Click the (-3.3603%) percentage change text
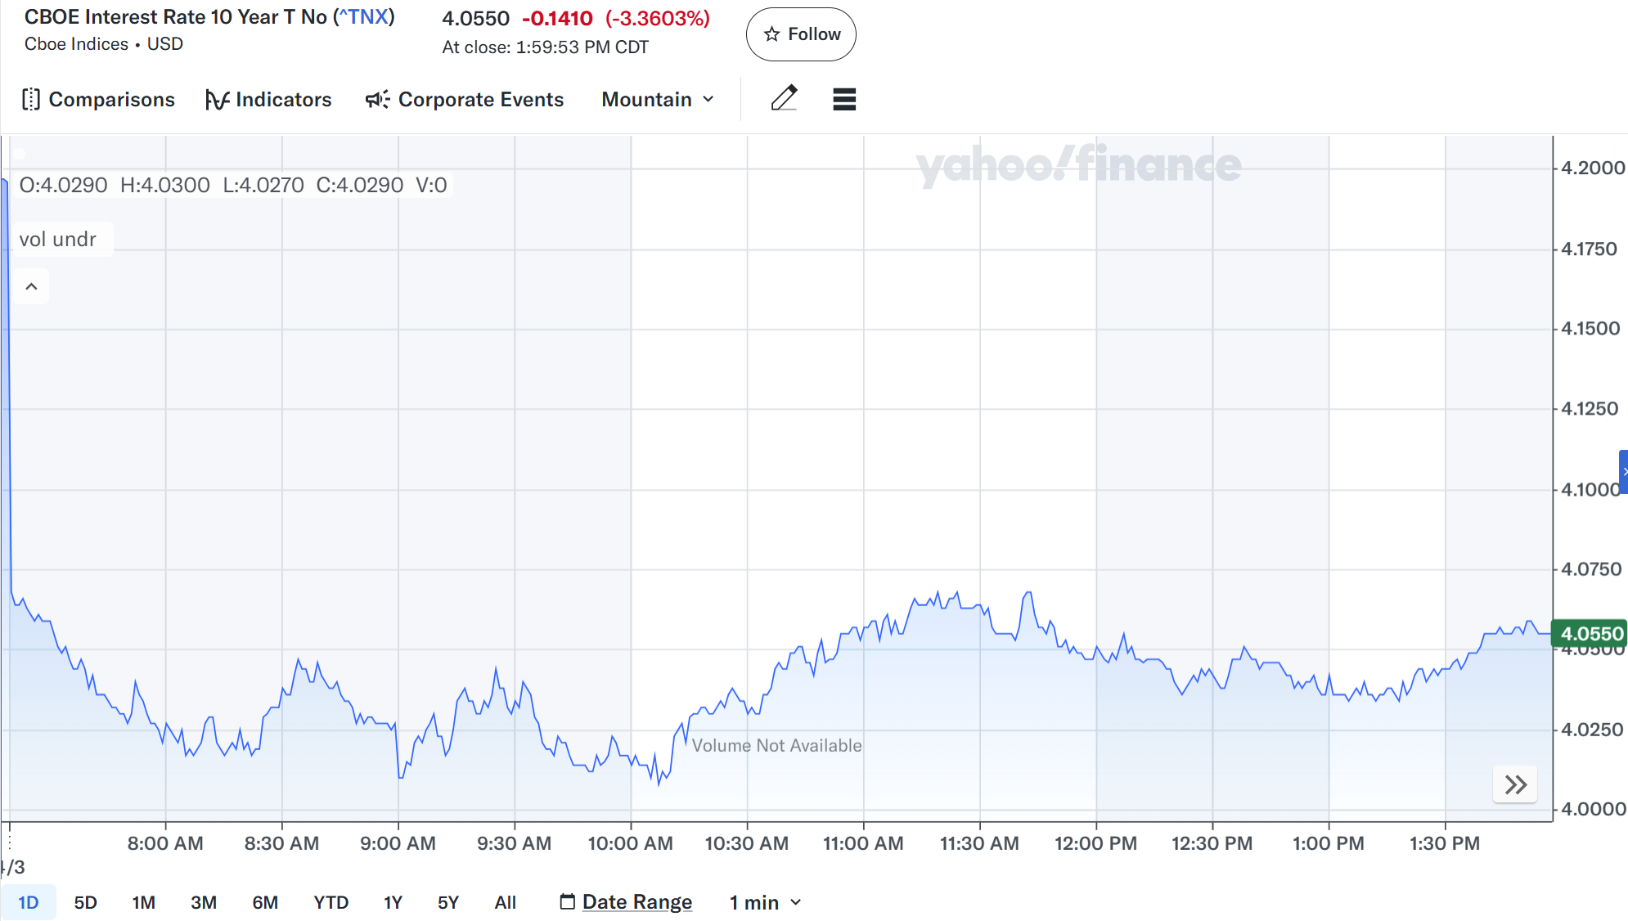 point(658,18)
